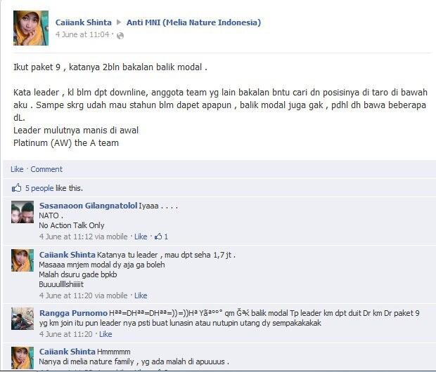Open the Caiiank Shinta post author link
This screenshot has height=372, width=436.
[x=84, y=22]
